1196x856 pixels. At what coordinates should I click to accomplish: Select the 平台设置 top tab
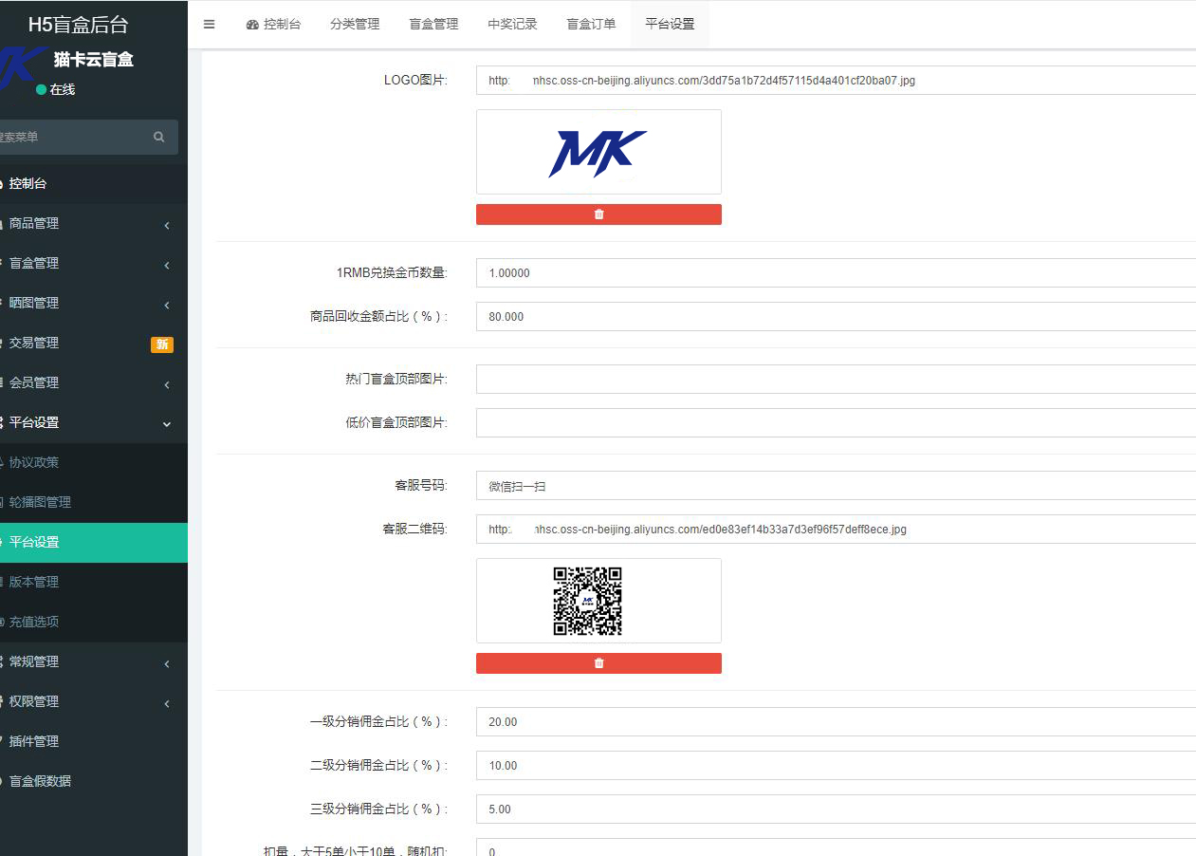pyautogui.click(x=670, y=25)
